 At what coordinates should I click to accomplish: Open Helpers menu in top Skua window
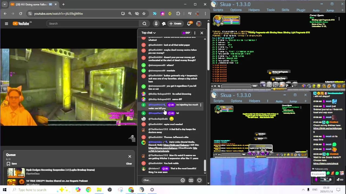[x=254, y=10]
